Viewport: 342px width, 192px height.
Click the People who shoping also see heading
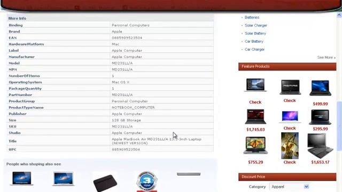pyautogui.click(x=34, y=164)
